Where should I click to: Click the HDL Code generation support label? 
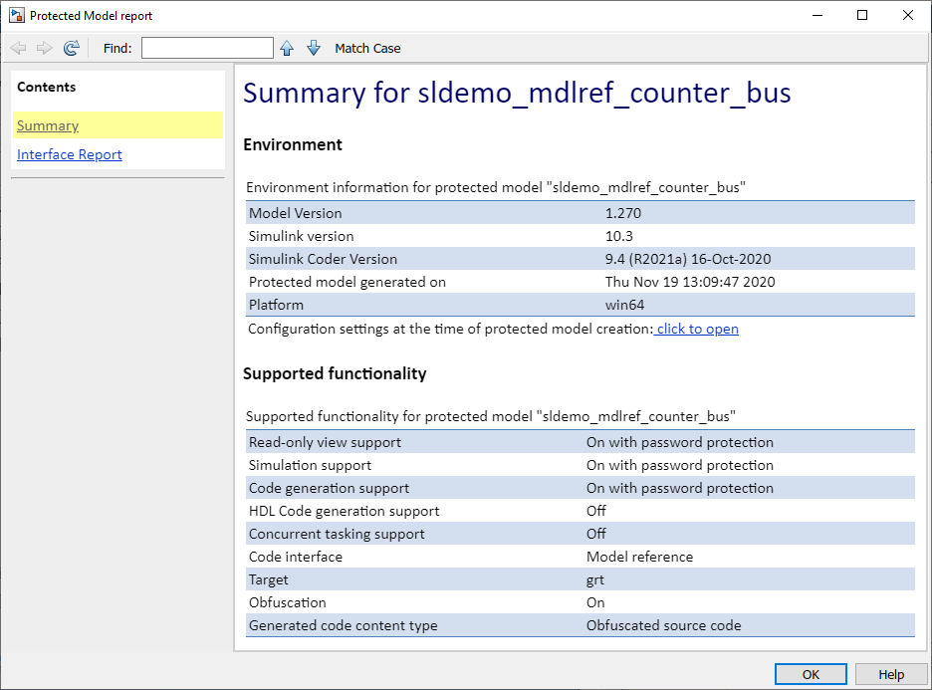coord(345,511)
